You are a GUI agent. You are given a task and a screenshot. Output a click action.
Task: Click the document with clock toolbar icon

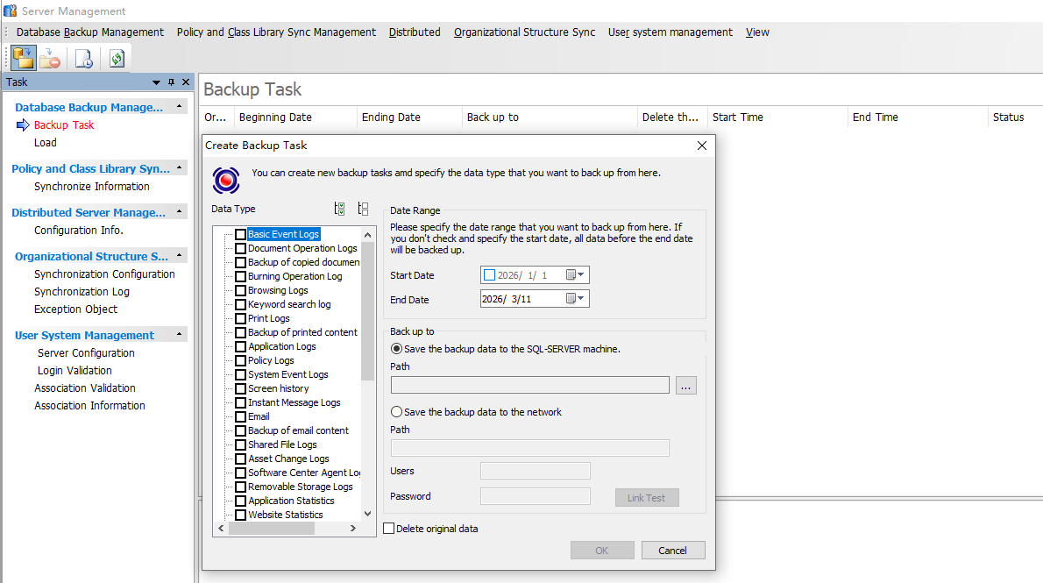point(84,59)
